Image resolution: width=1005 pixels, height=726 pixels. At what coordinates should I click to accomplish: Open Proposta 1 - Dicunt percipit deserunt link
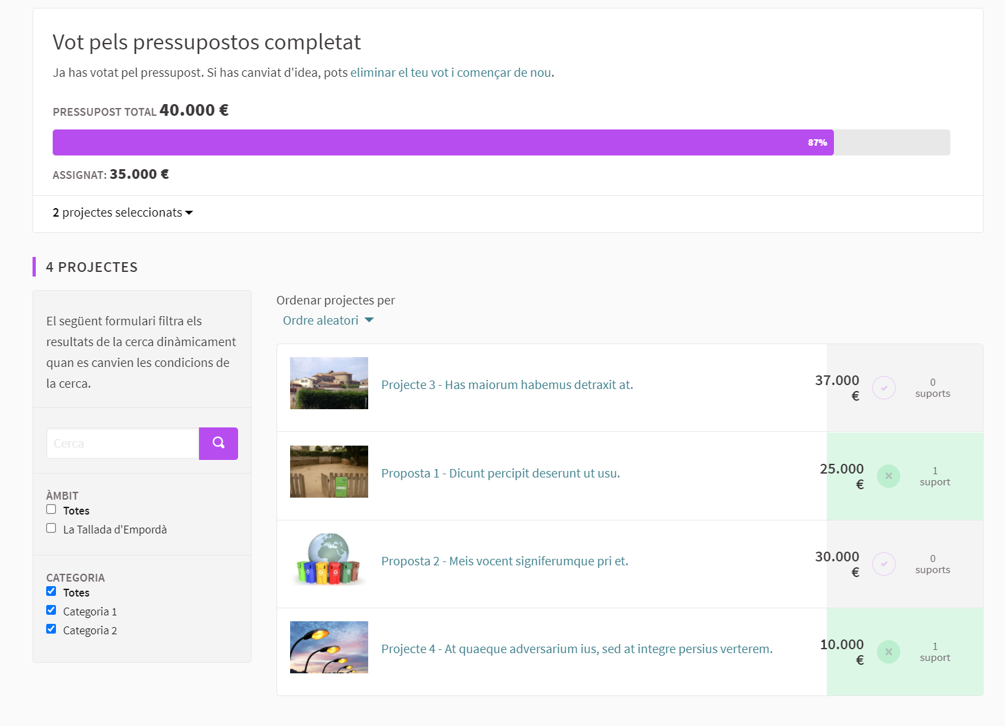(x=501, y=474)
